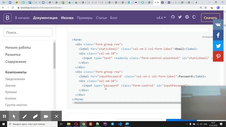The width and height of the screenshot is (226, 127).
Task: Go back in browser history
Action: tap(3, 7)
